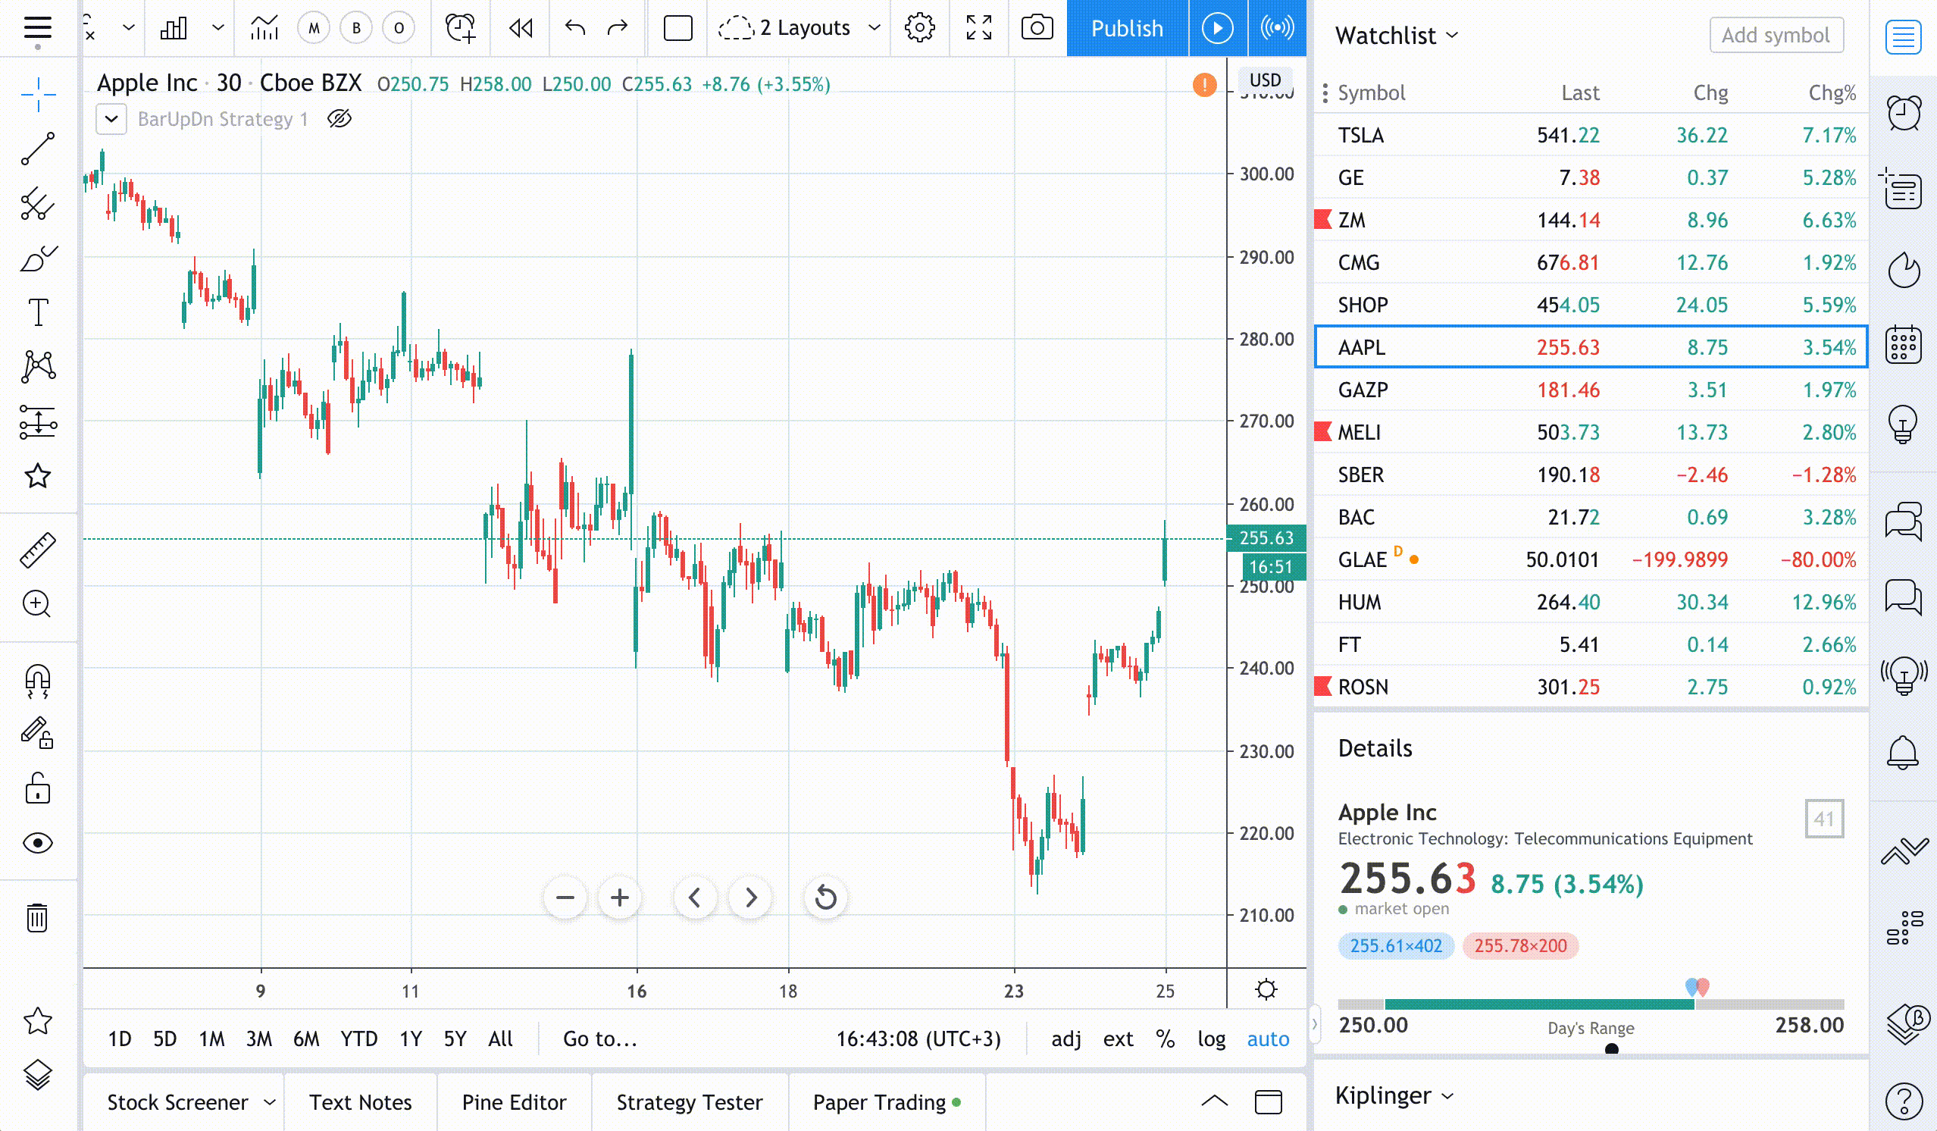The width and height of the screenshot is (1937, 1131).
Task: Toggle percent scale mode
Action: tap(1166, 1039)
